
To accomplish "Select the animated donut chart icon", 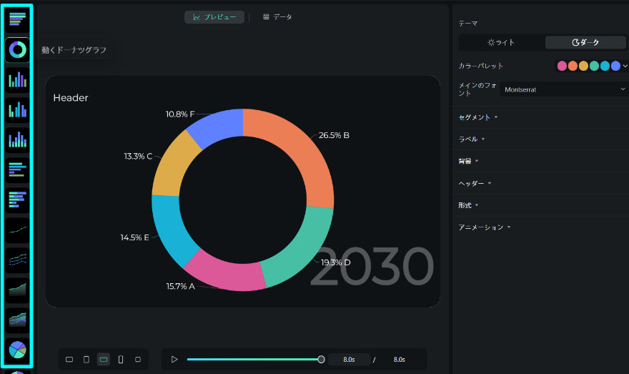I will (x=17, y=50).
